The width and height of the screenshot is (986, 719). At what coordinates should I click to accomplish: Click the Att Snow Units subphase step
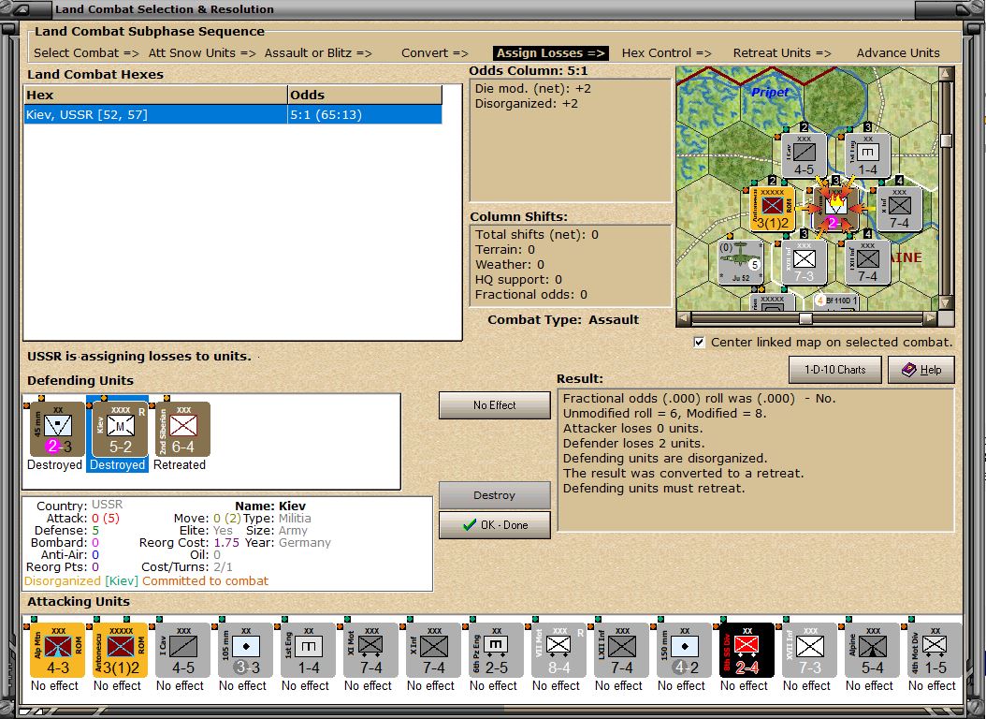[x=202, y=52]
